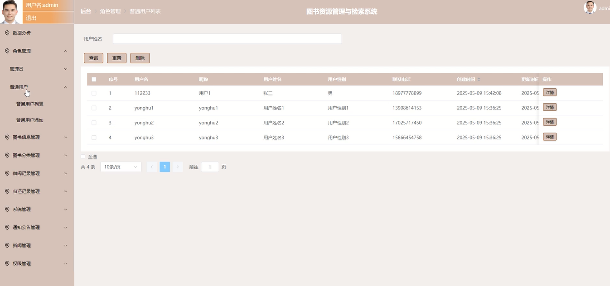The width and height of the screenshot is (610, 286).
Task: Collapse the 普通用户 submenu chevron
Action: tap(65, 87)
